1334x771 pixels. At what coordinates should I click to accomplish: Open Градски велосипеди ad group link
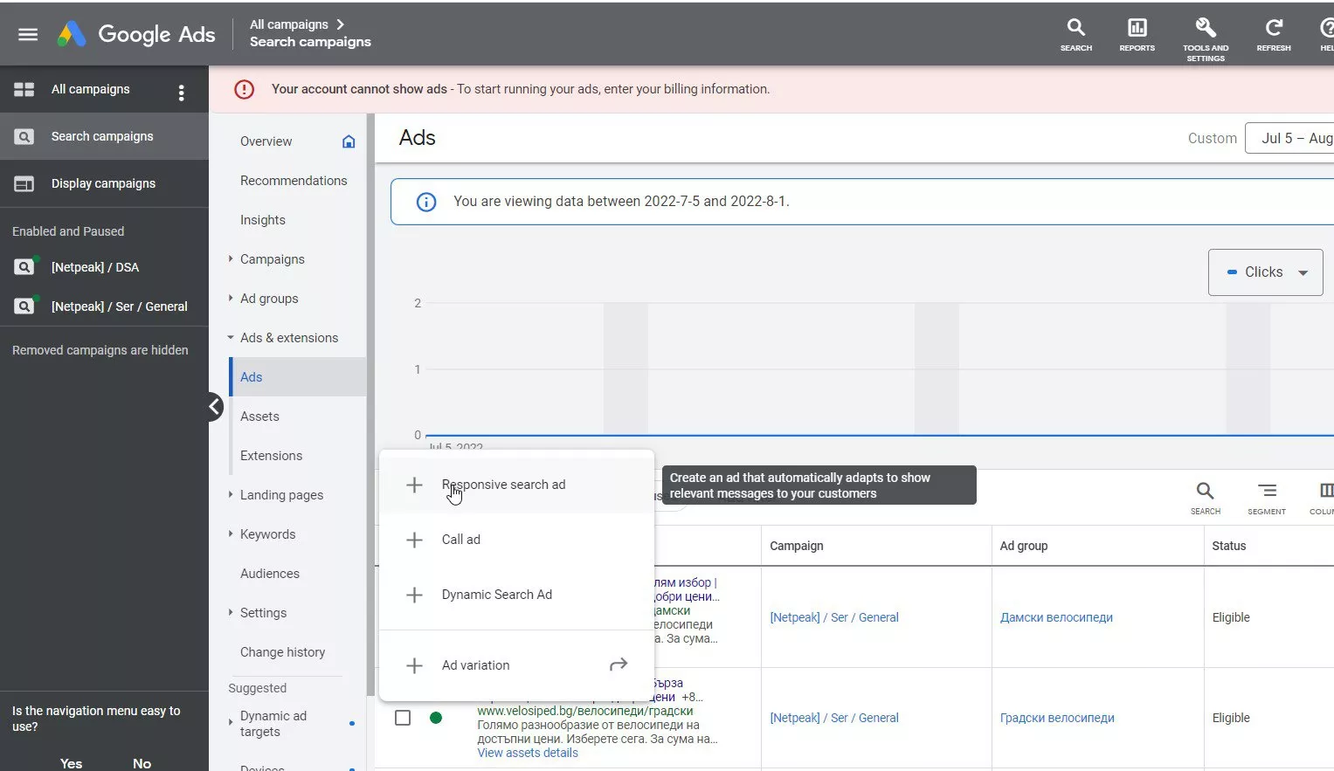point(1057,718)
